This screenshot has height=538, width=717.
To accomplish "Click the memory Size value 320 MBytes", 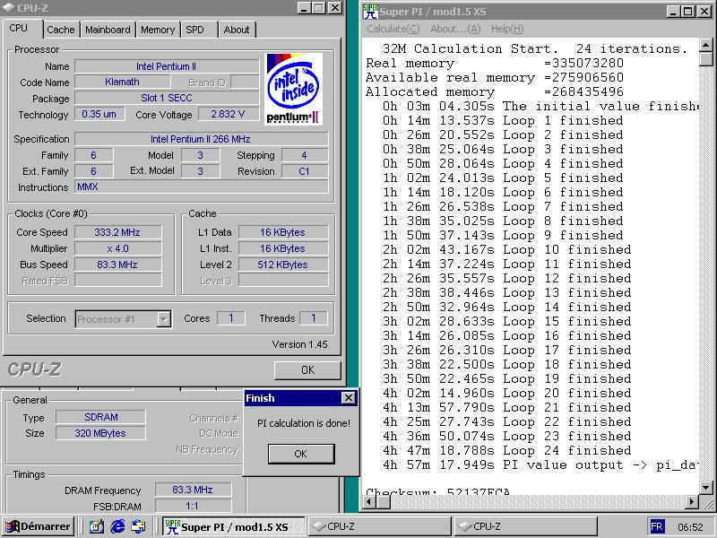I will 100,433.
